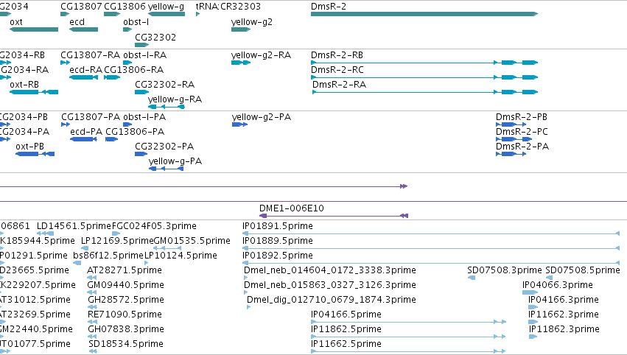The height and width of the screenshot is (355, 627).
Task: Select EST LP10124.5prime
Action: point(147,263)
